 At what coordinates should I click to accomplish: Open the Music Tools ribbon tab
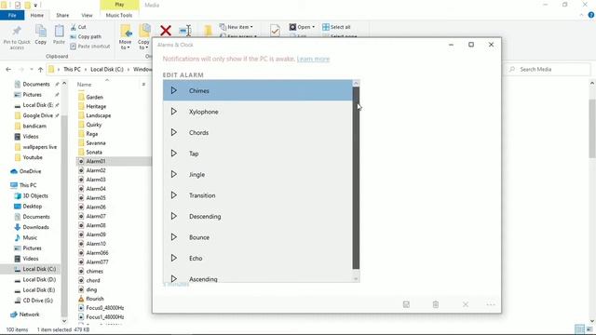tap(119, 15)
